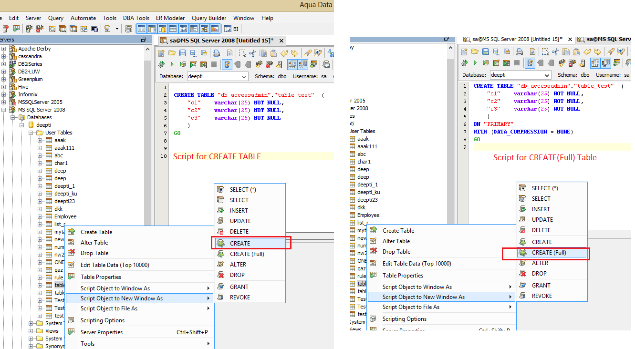Click the Cut scissors icon in left screenshot's editor

point(252,53)
